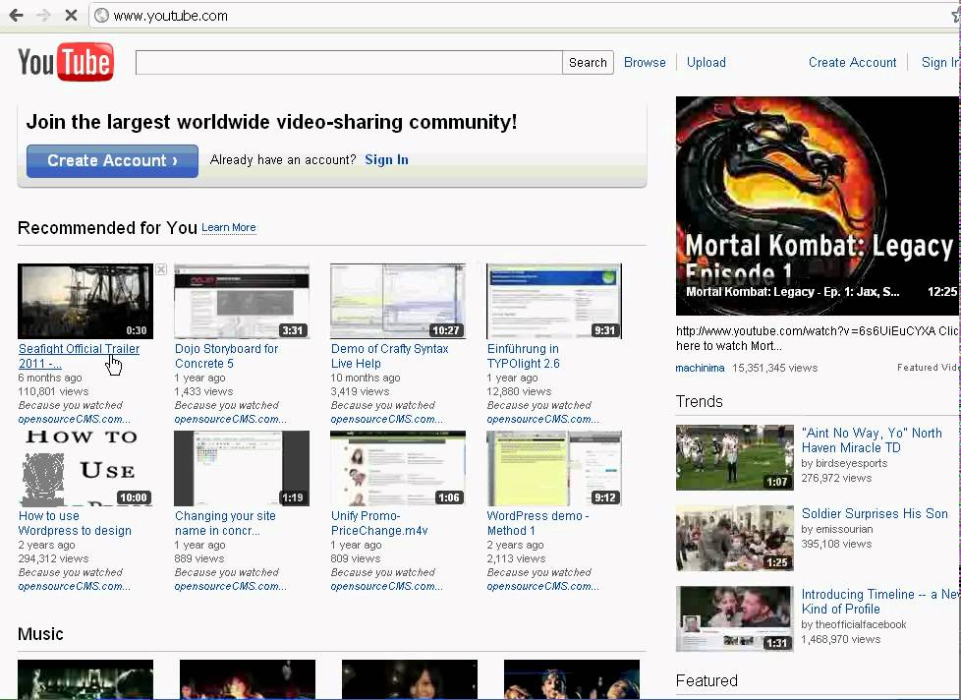
Task: Open the Dojo Storyboard for Concrete 5 thumbnail
Action: (x=242, y=301)
